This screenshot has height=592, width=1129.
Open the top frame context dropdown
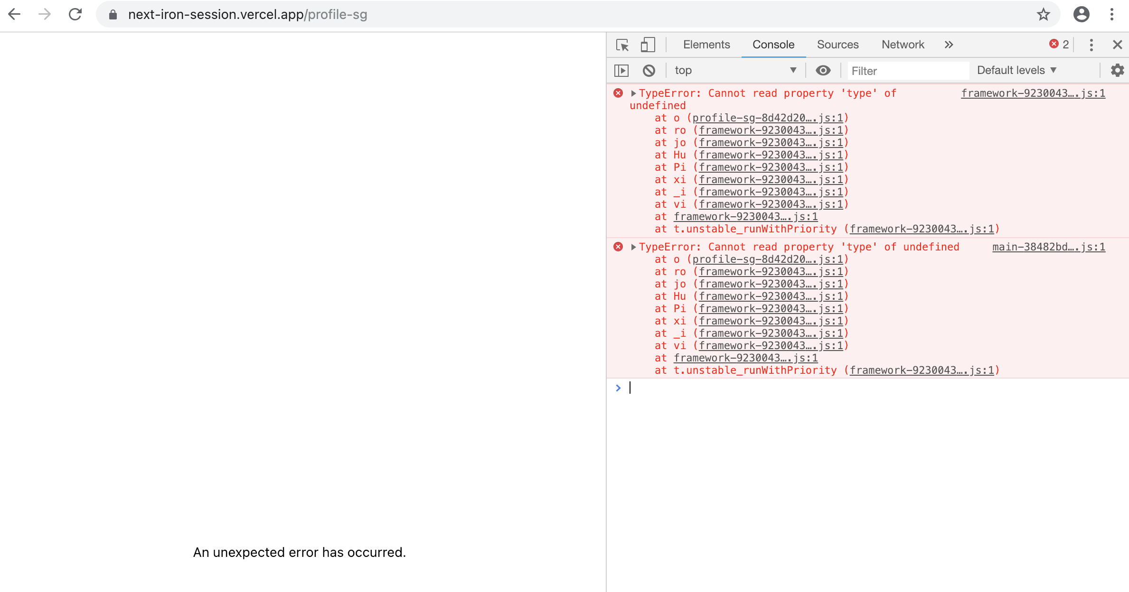pos(735,70)
